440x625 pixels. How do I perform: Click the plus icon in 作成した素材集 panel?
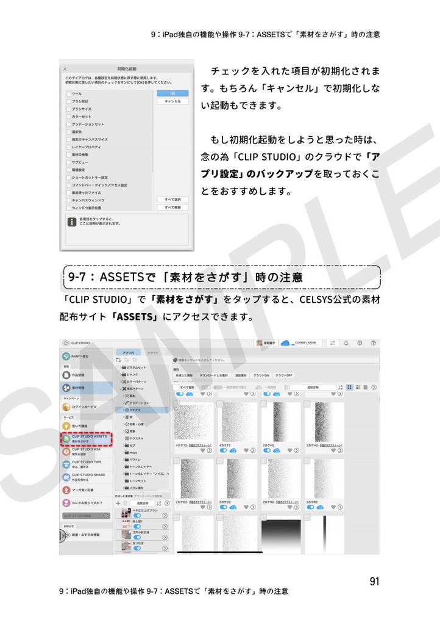click(x=118, y=503)
